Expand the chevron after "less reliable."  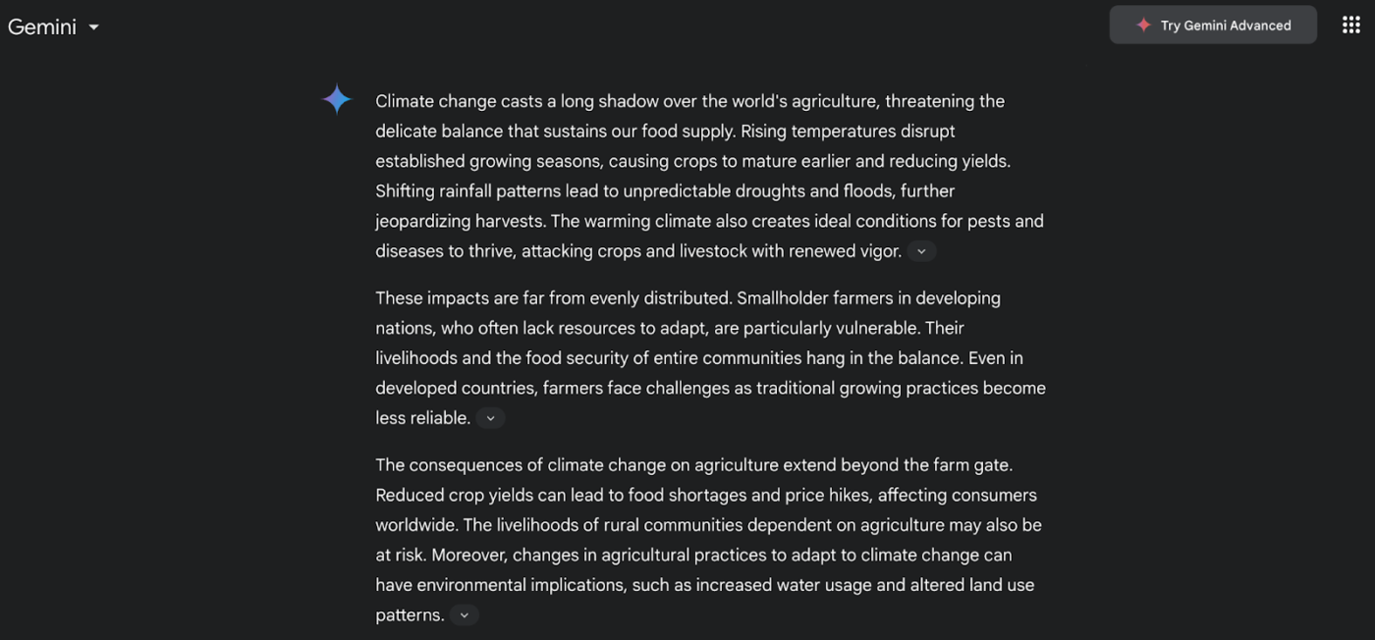click(x=491, y=418)
